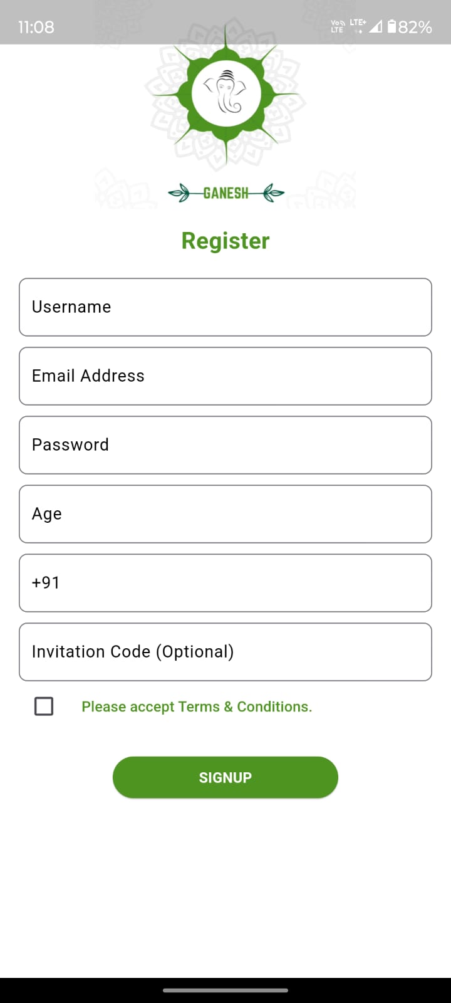Viewport: 451px width, 1003px height.
Task: Tap the +91 phone number field
Action: point(225,583)
